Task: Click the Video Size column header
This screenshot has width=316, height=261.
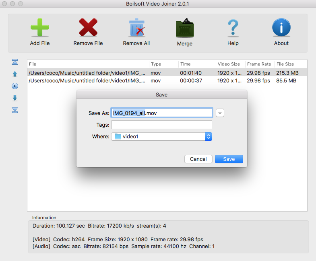Action: [231, 64]
